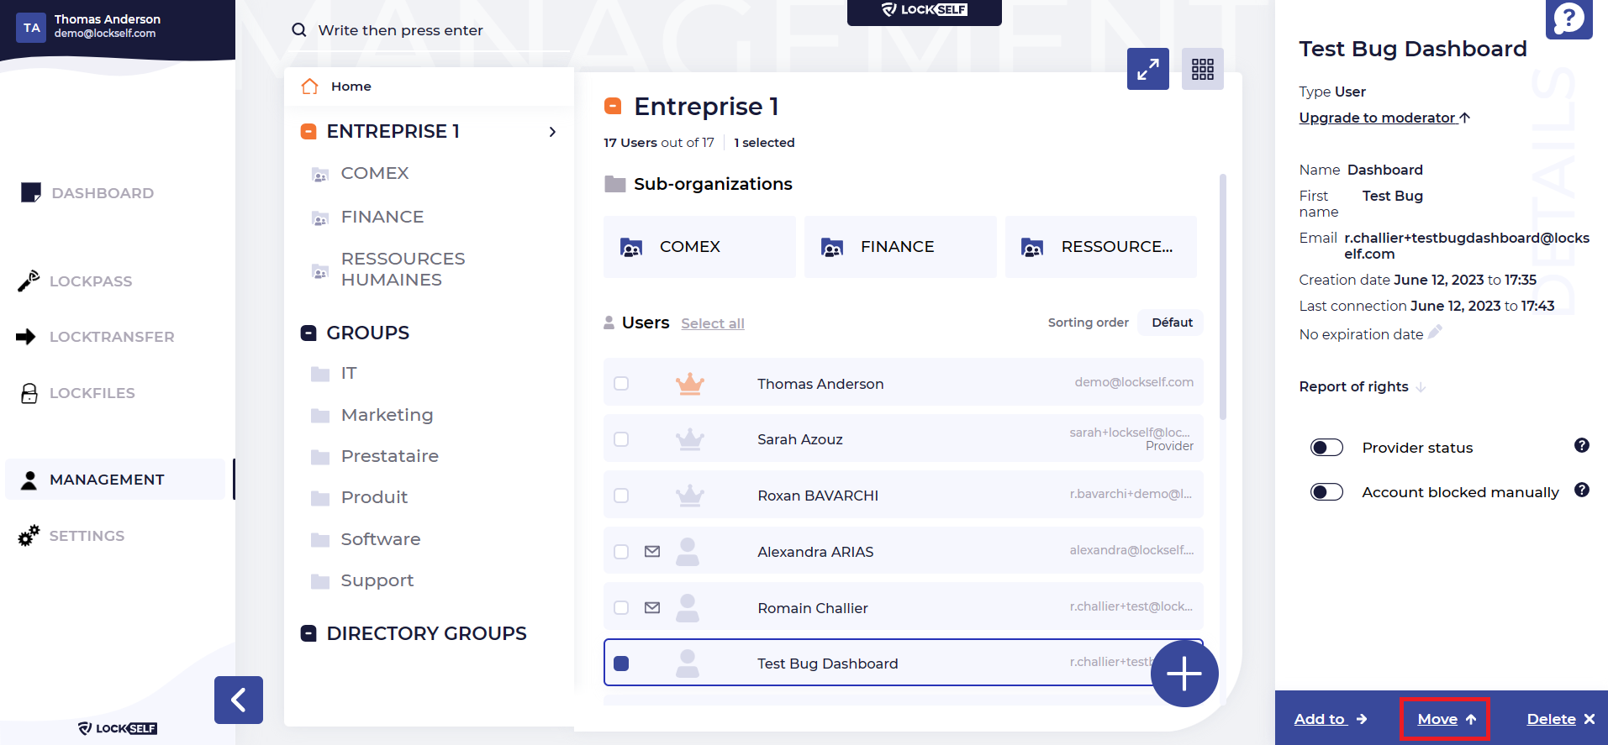
Task: Select the Support group
Action: [377, 580]
